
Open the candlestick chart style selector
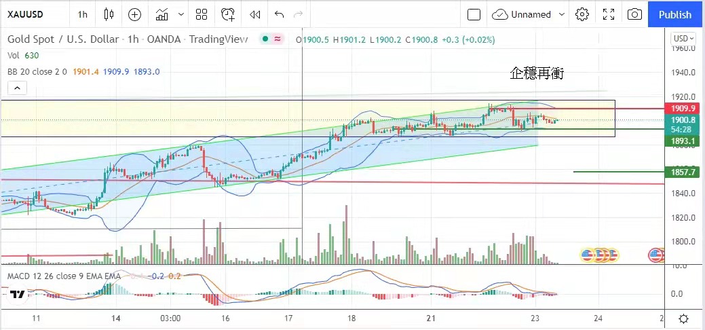(109, 14)
